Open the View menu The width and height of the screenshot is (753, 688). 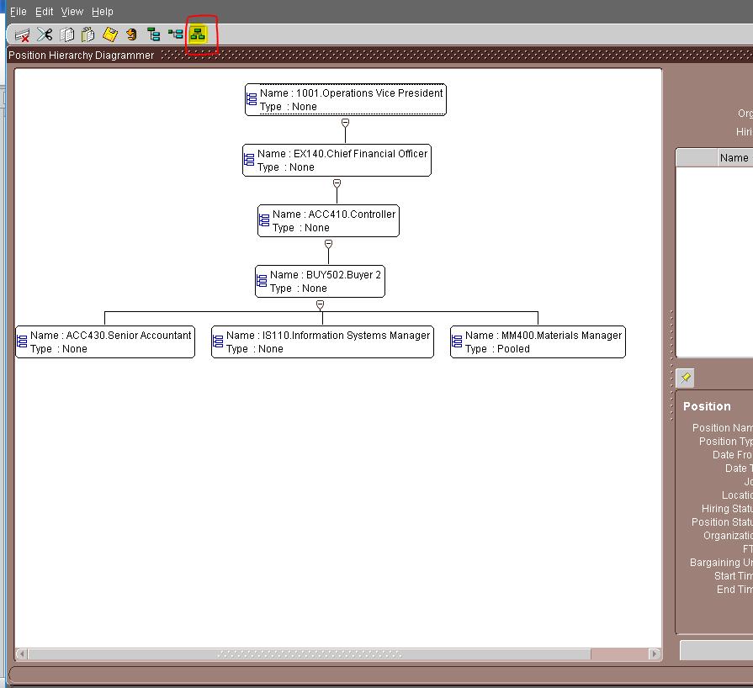pos(72,11)
